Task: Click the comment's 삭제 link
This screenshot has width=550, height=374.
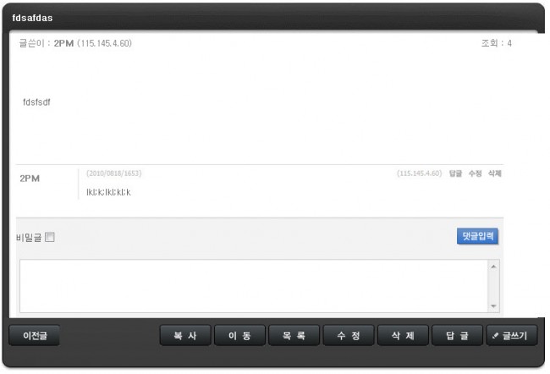Action: [x=495, y=173]
